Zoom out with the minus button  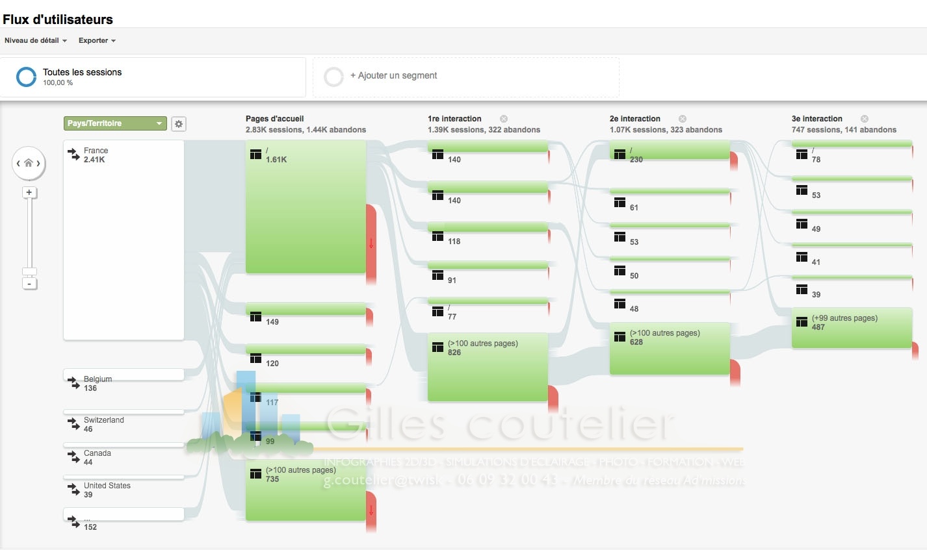[29, 284]
